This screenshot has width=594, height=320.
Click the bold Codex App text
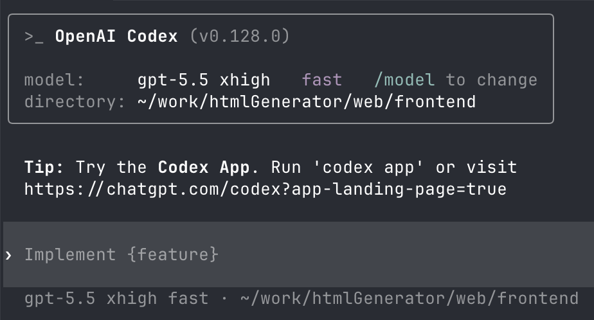pos(203,167)
